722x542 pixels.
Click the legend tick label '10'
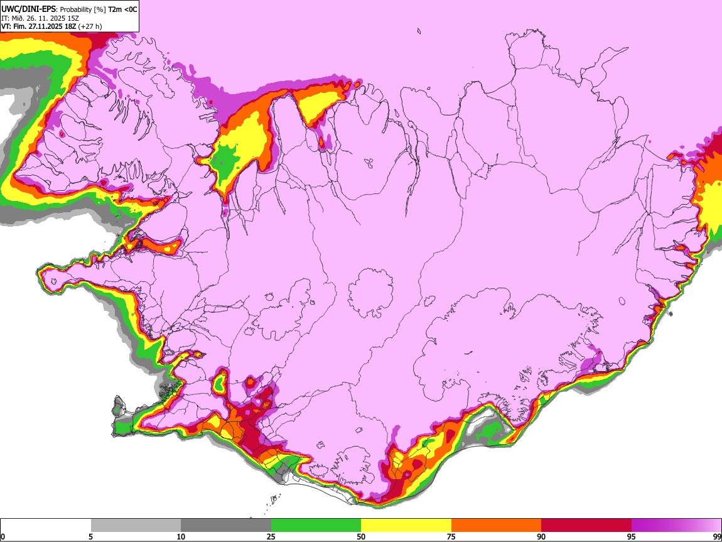[x=181, y=536]
